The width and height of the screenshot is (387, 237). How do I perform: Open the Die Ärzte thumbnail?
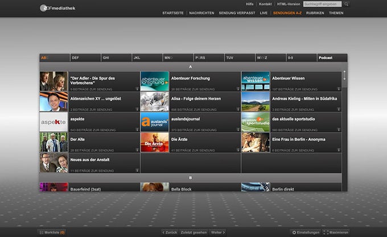pos(155,143)
